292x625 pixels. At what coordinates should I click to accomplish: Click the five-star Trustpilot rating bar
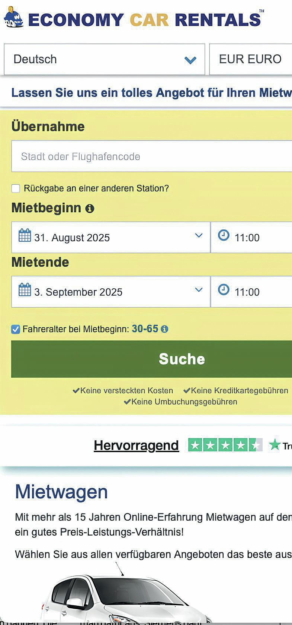pos(225,445)
